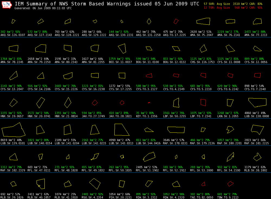Click the AMA.SV.79.2250 polygon
The width and height of the screenshot is (271, 199).
(x=41, y=48)
